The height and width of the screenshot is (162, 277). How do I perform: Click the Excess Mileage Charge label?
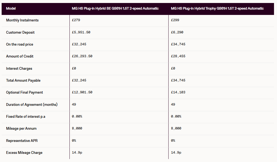point(24,153)
